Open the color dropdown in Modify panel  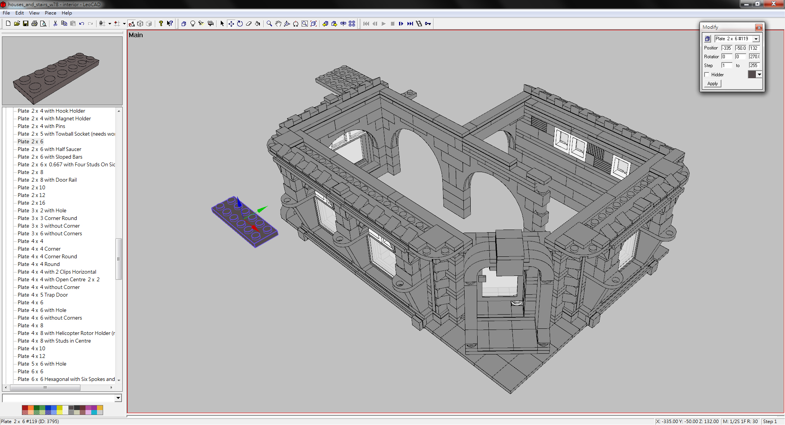click(x=759, y=74)
